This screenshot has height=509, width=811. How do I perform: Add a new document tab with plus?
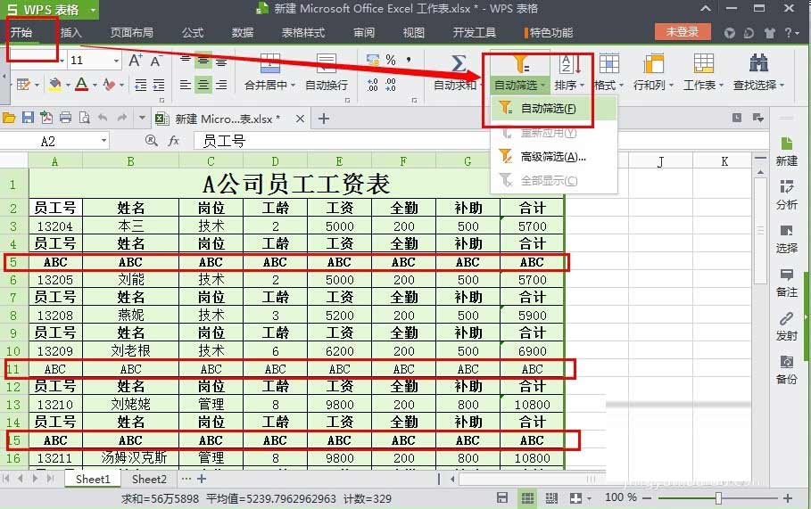(323, 118)
